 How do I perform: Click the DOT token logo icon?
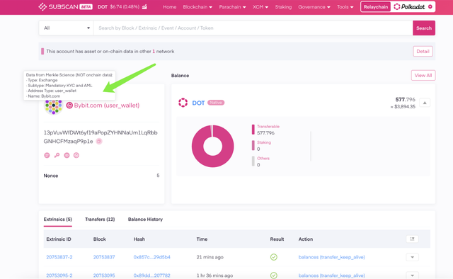[183, 103]
